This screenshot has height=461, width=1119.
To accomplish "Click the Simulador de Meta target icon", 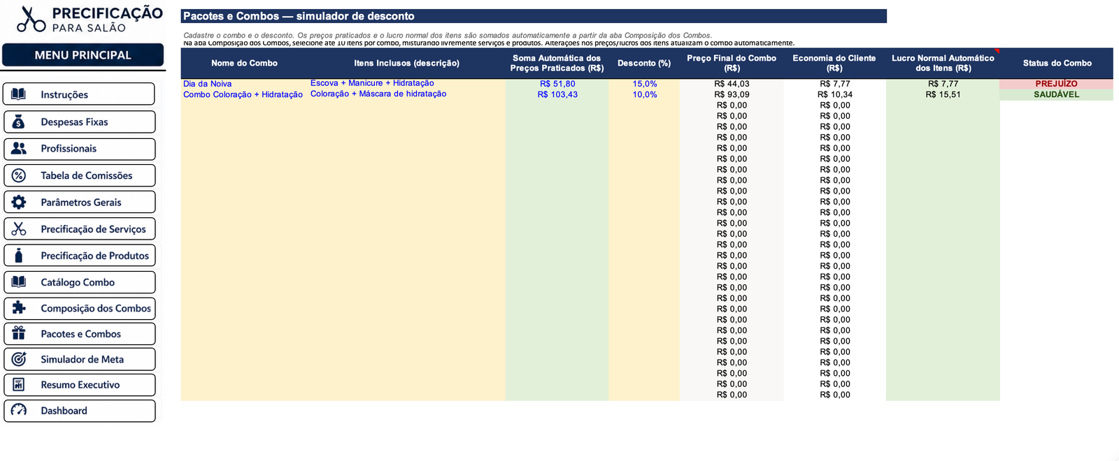I will point(19,359).
